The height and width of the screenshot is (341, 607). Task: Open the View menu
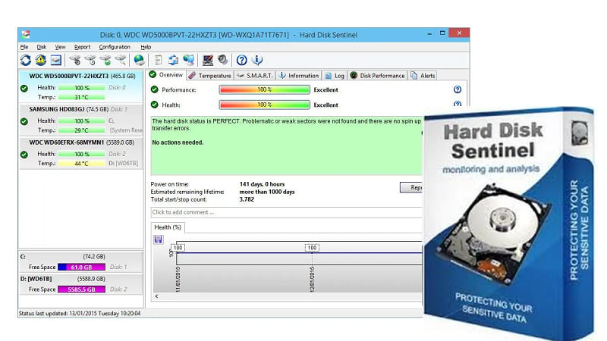coord(60,47)
